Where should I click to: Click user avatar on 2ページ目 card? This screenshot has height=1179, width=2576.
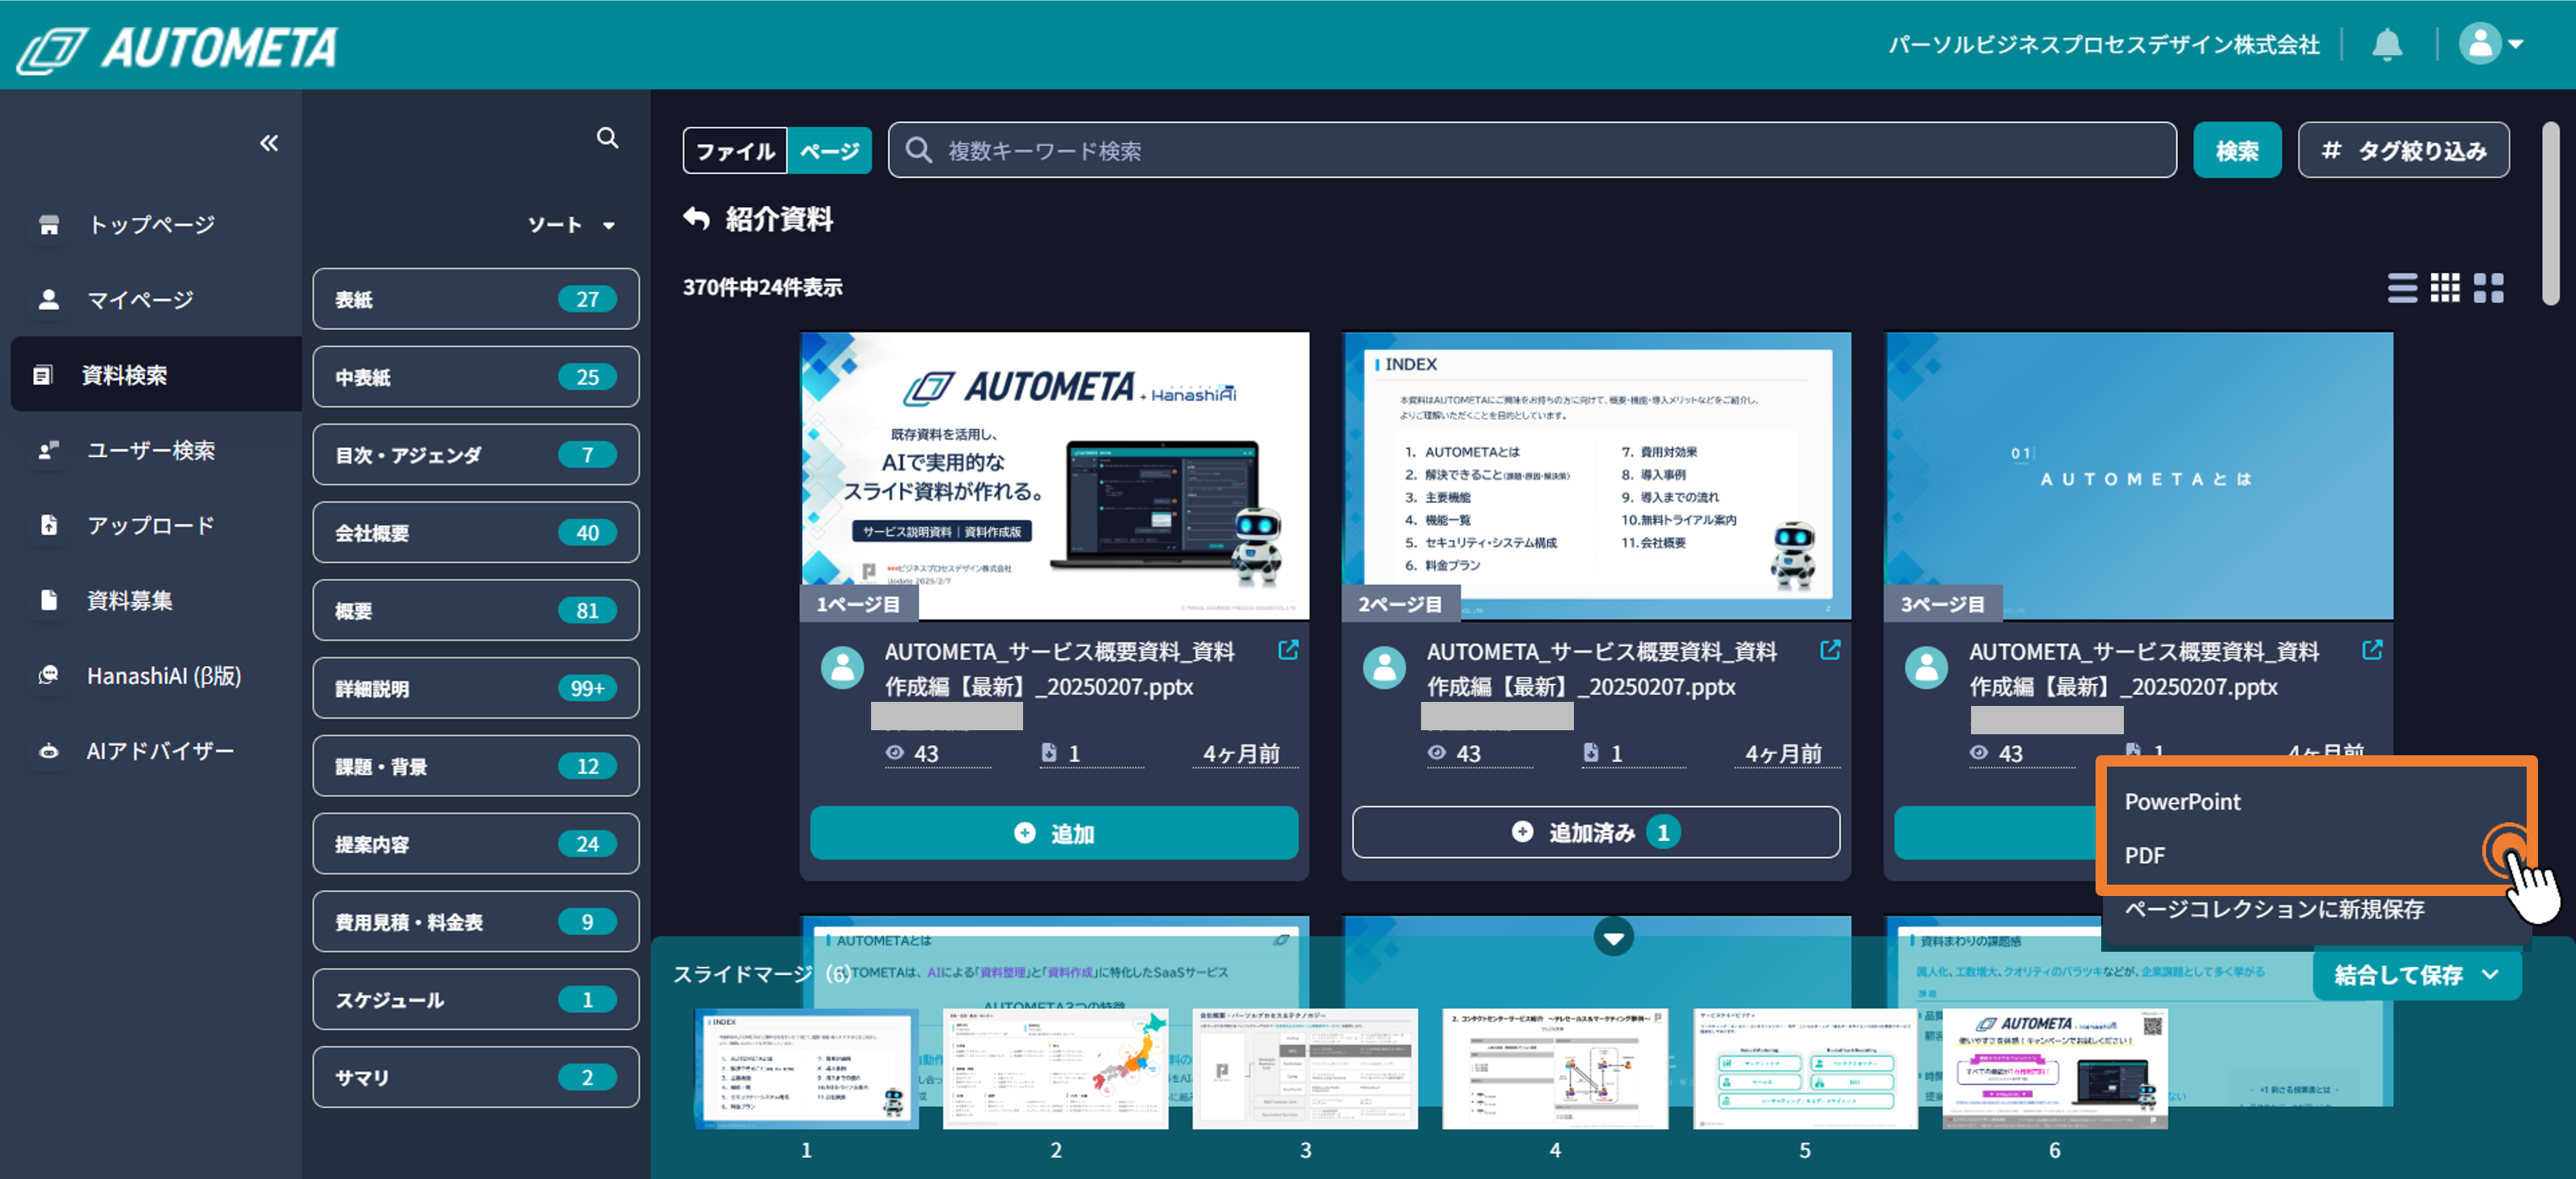click(1384, 668)
